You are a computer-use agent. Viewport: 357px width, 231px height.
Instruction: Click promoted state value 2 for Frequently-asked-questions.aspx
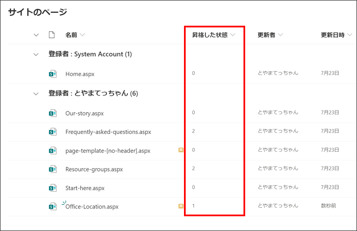tap(194, 131)
